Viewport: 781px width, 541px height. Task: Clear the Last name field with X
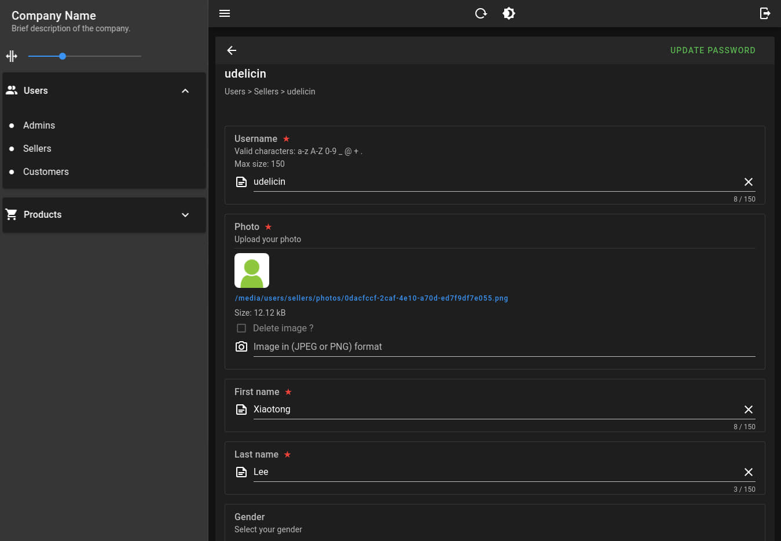pos(749,472)
